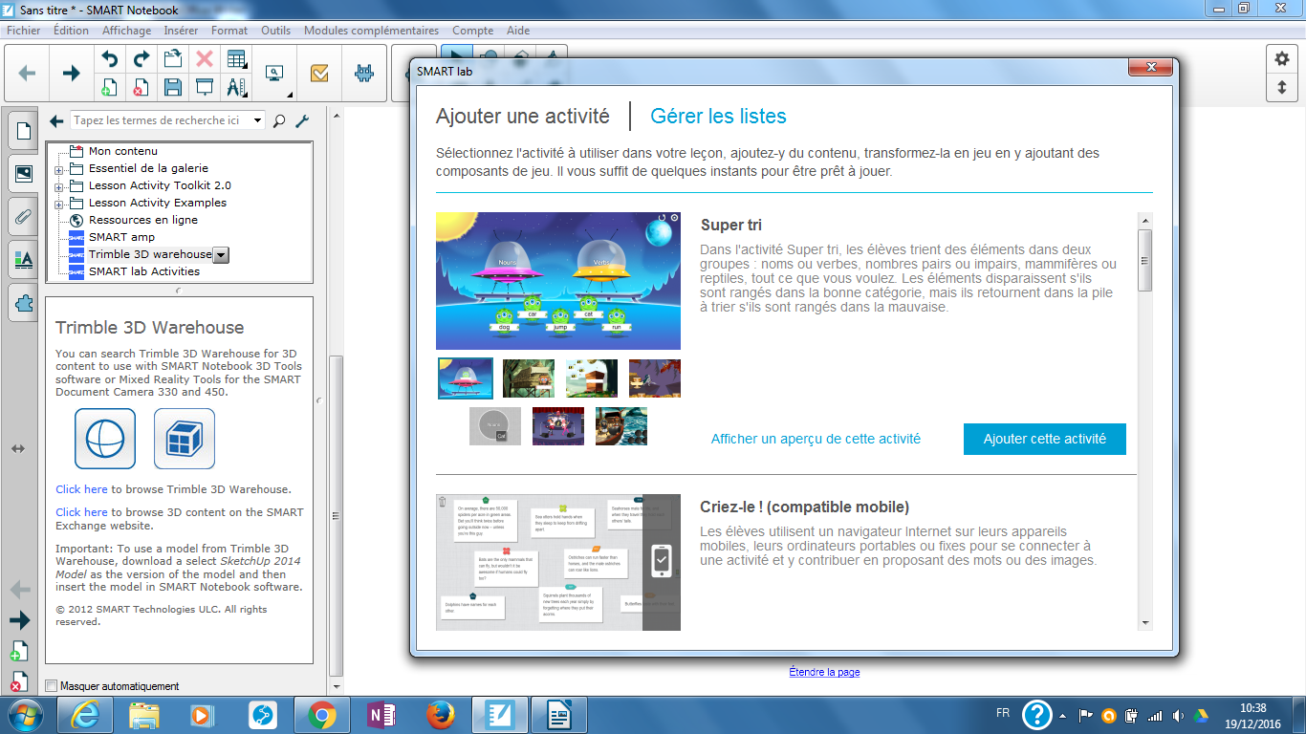Click the SMART lab dialog scrollbar thumb
The image size is (1306, 734).
click(1145, 260)
